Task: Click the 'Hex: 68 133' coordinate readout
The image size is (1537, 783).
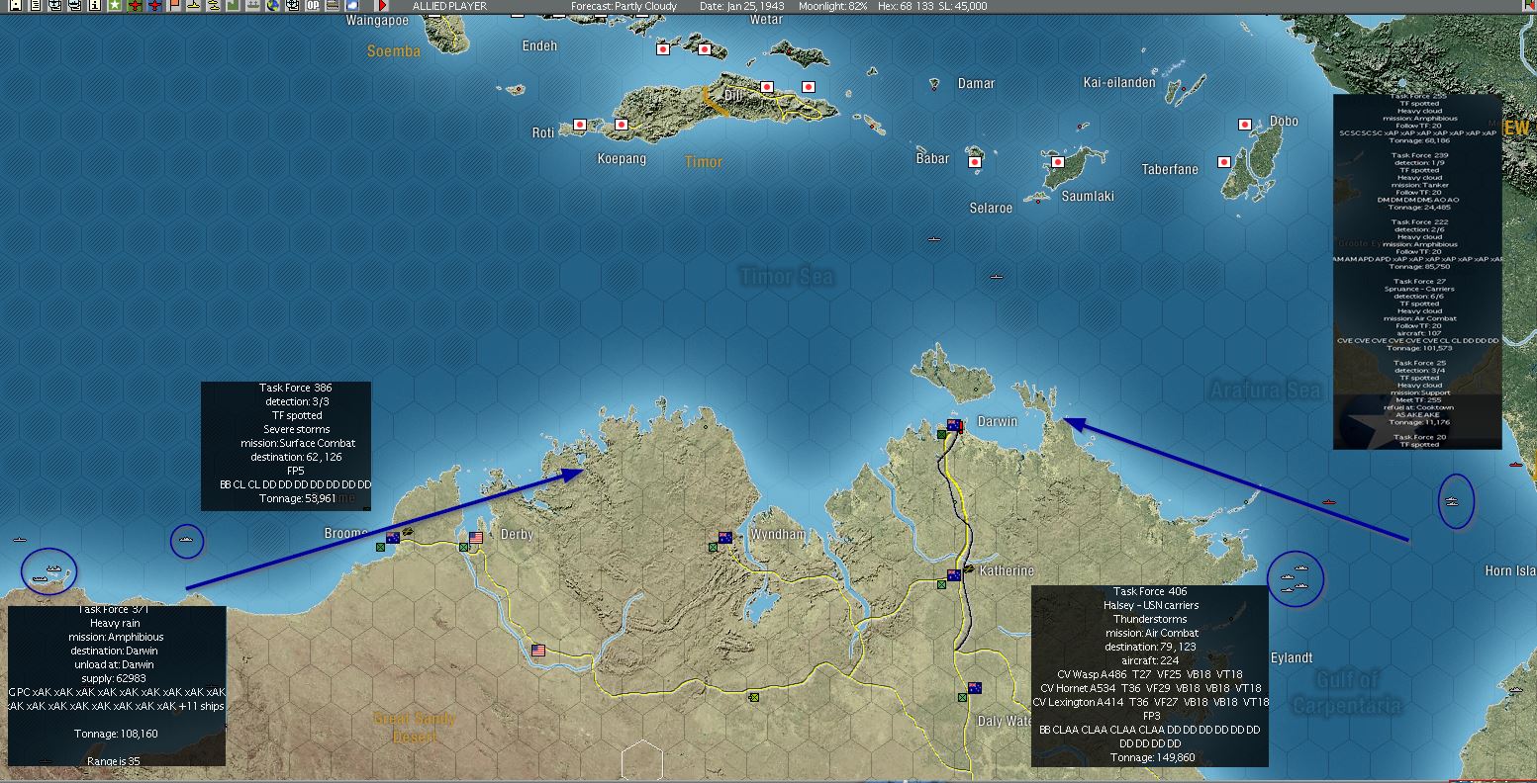Action: click(x=908, y=6)
